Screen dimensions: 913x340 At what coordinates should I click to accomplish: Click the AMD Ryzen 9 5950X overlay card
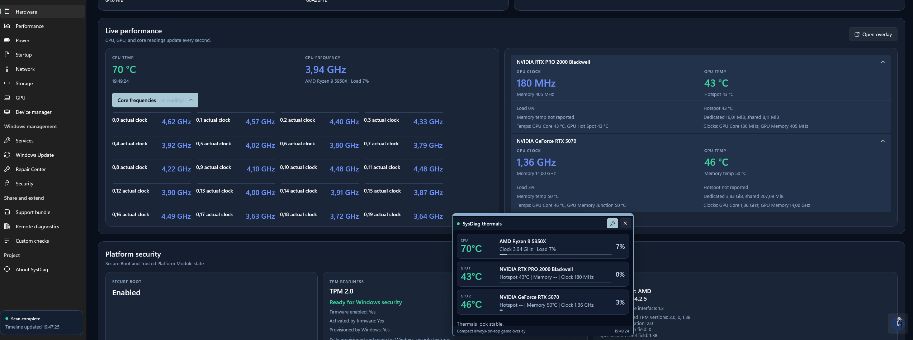(543, 246)
